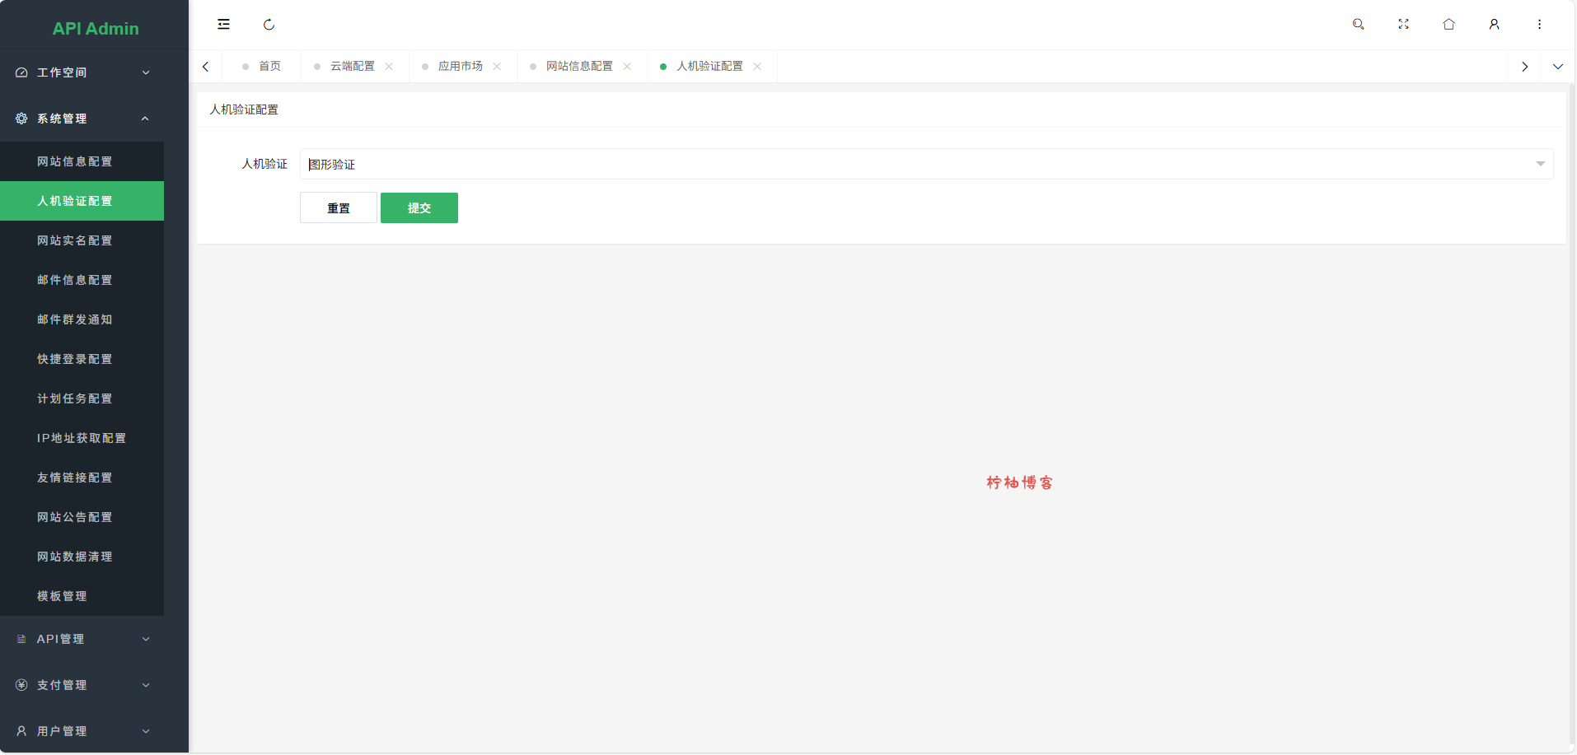Expand the 支付管理 sidebar menu
1577x755 pixels.
[82, 685]
